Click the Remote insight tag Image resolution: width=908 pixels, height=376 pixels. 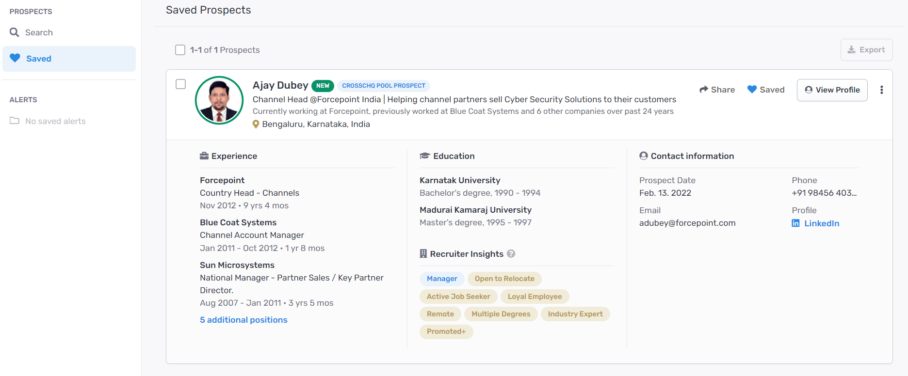pyautogui.click(x=440, y=314)
